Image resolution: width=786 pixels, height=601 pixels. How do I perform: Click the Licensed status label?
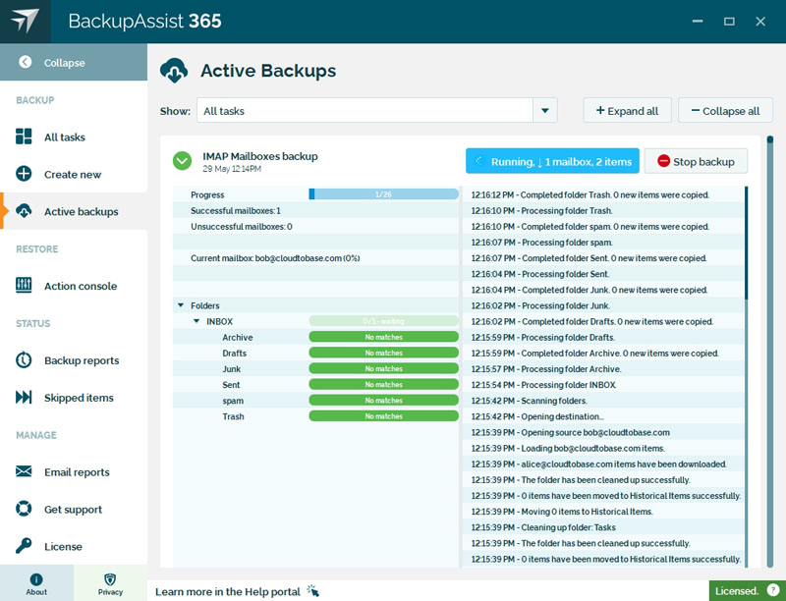click(736, 591)
